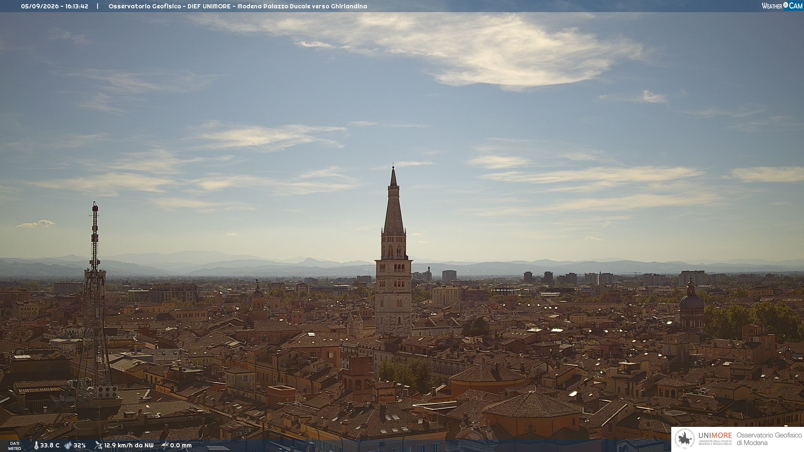Click the humidity water drops icon
The height and width of the screenshot is (452, 804).
pyautogui.click(x=68, y=445)
